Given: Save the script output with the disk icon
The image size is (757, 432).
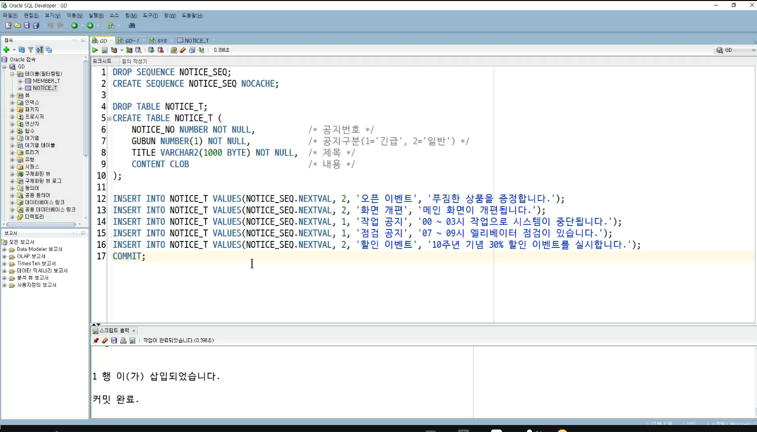Looking at the screenshot, I should [x=114, y=340].
